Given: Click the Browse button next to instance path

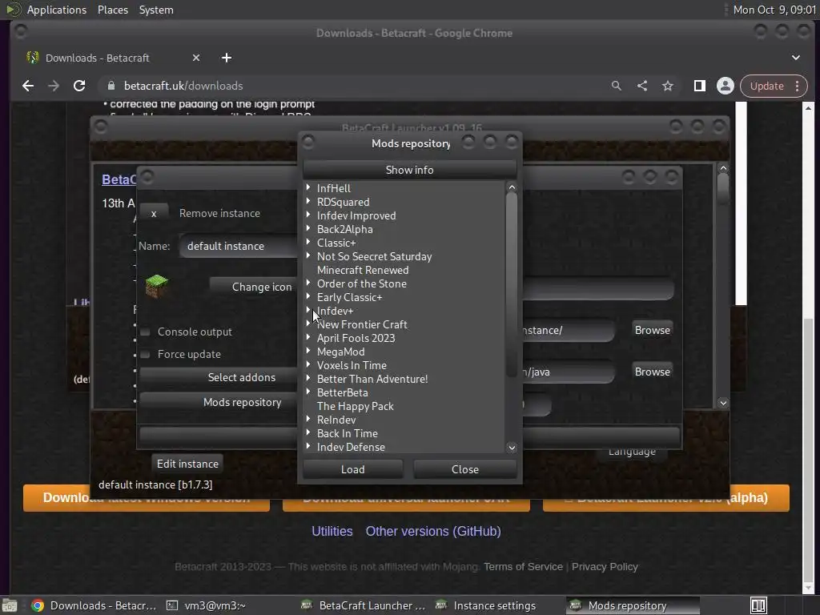Looking at the screenshot, I should pos(652,330).
